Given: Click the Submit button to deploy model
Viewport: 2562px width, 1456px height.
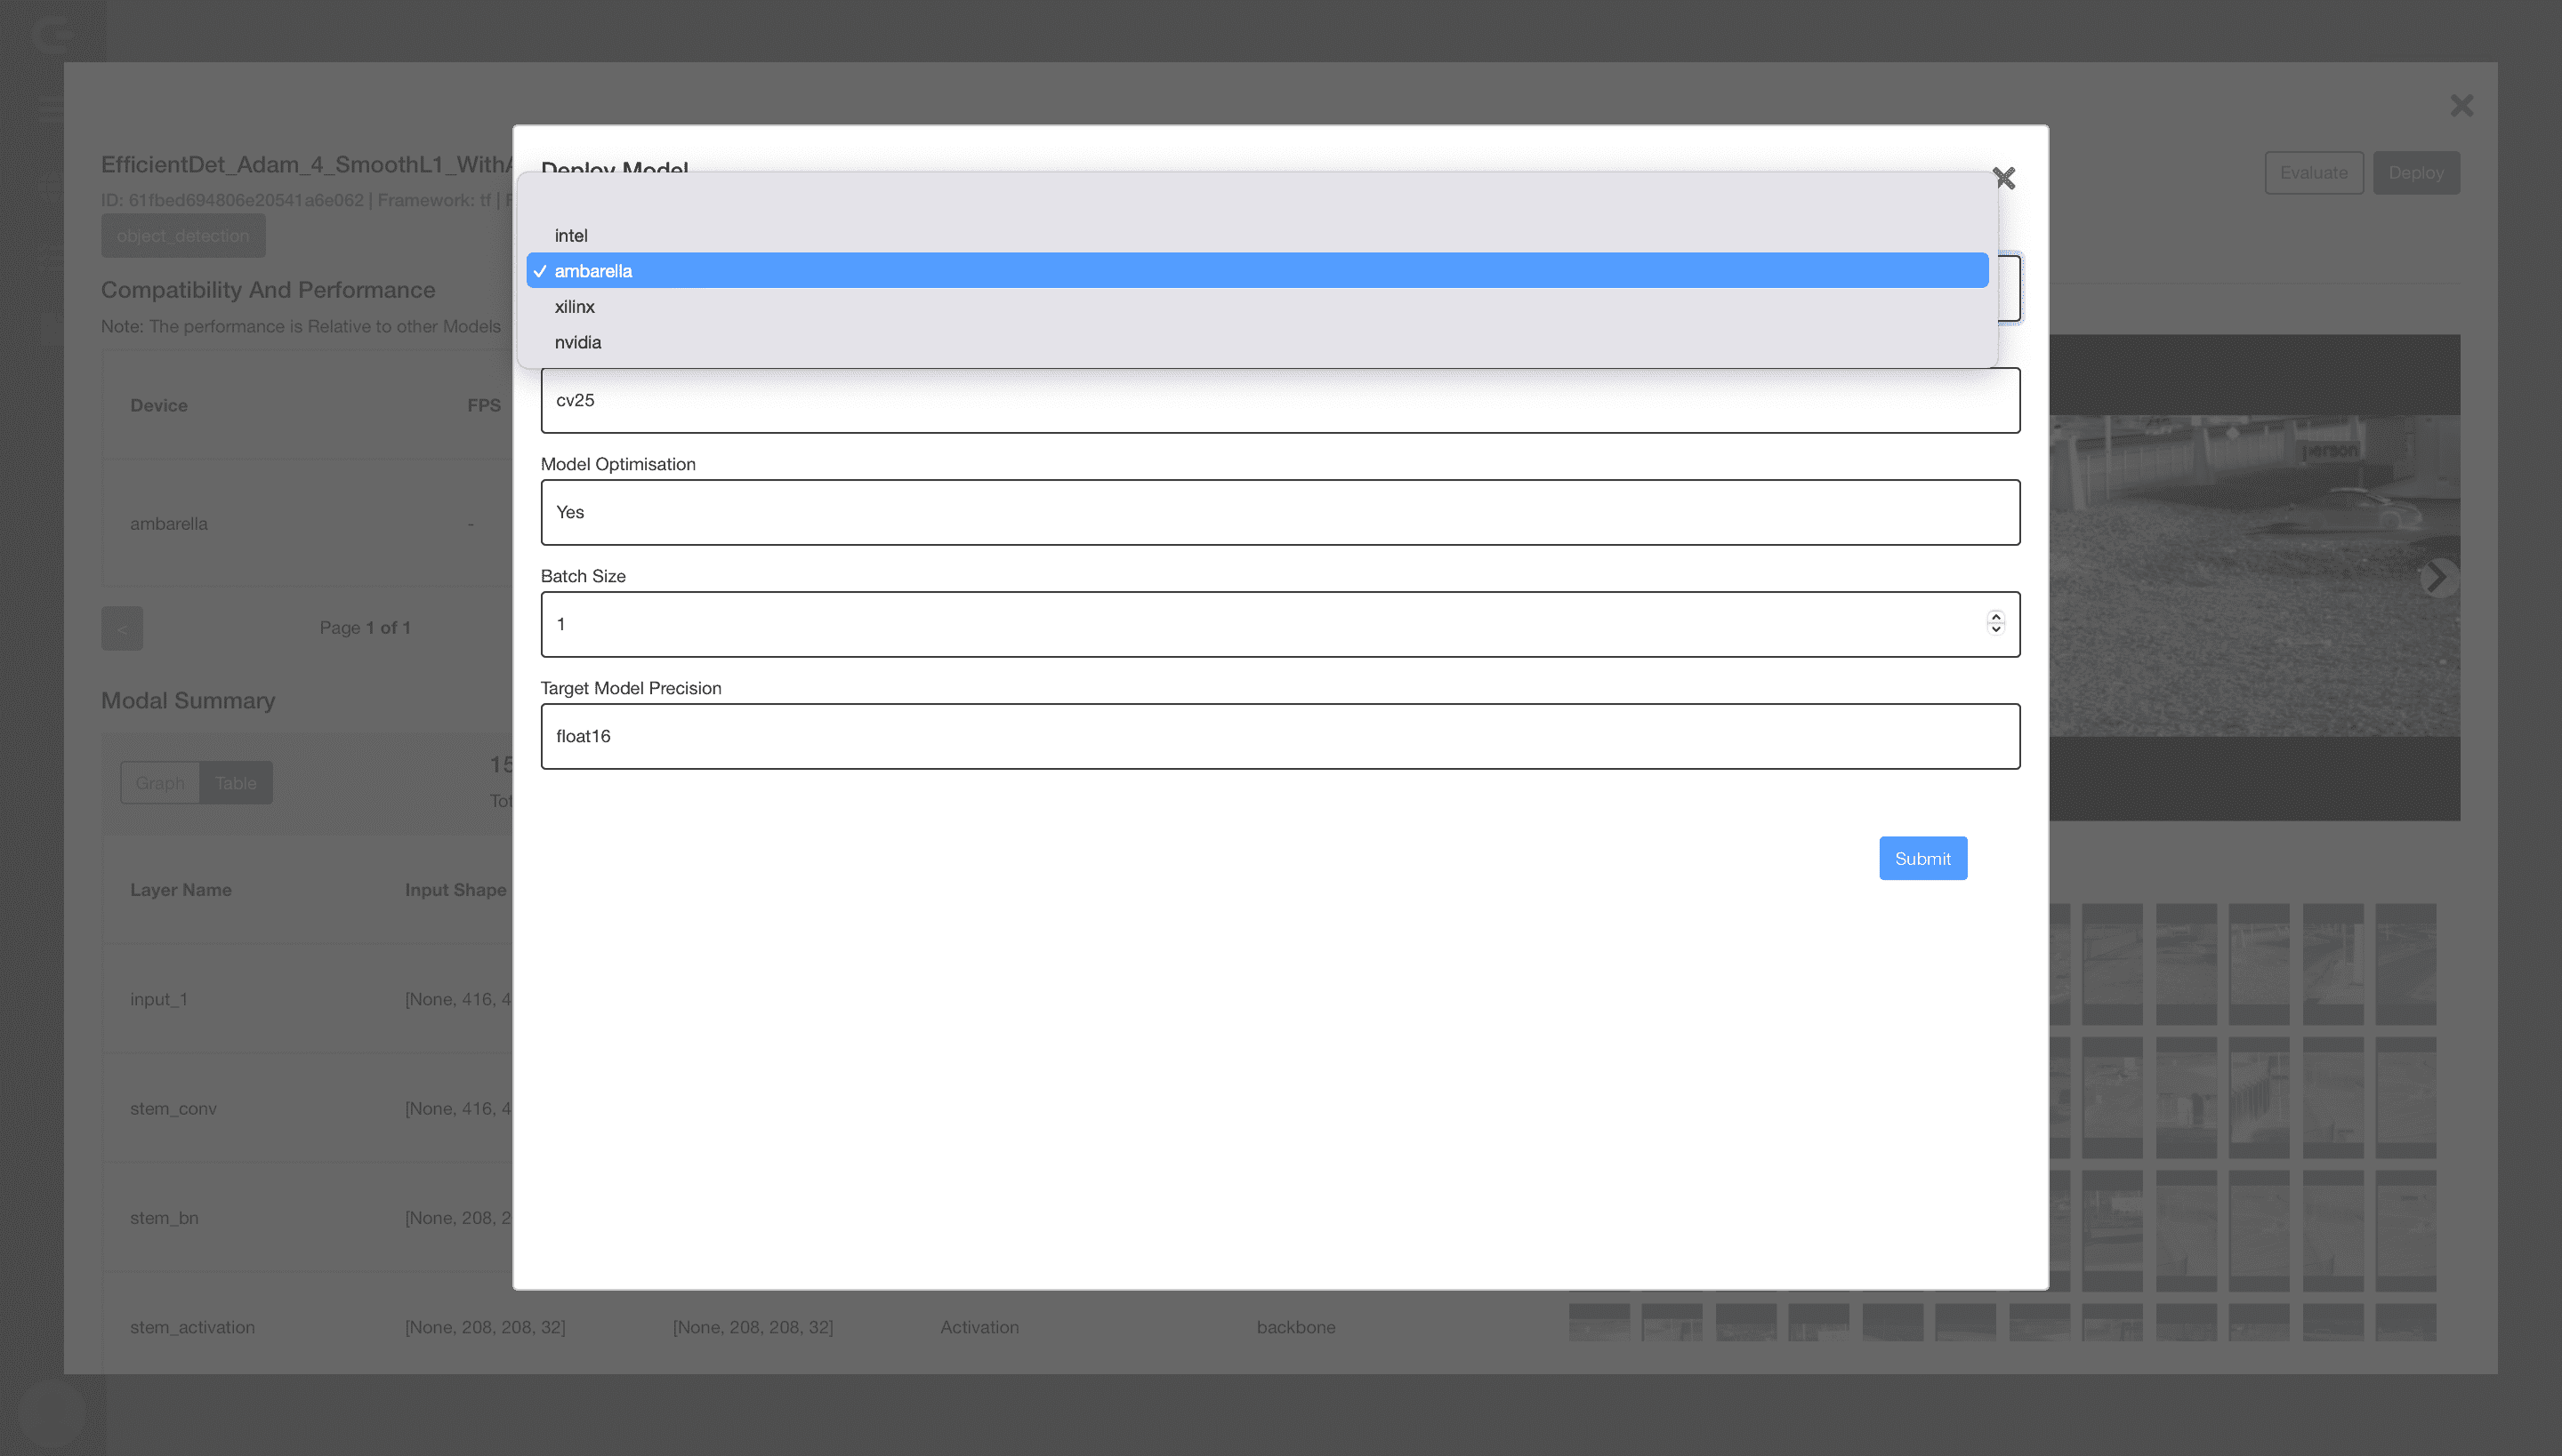Looking at the screenshot, I should tap(1921, 858).
